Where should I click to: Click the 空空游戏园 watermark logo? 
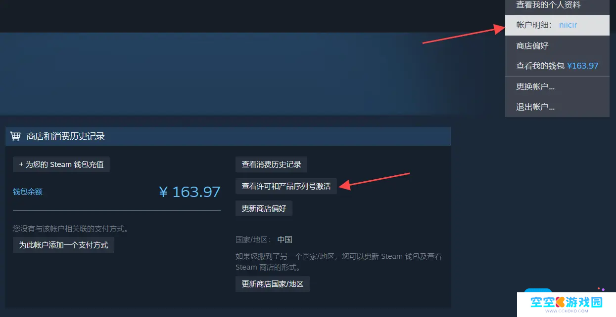566,304
